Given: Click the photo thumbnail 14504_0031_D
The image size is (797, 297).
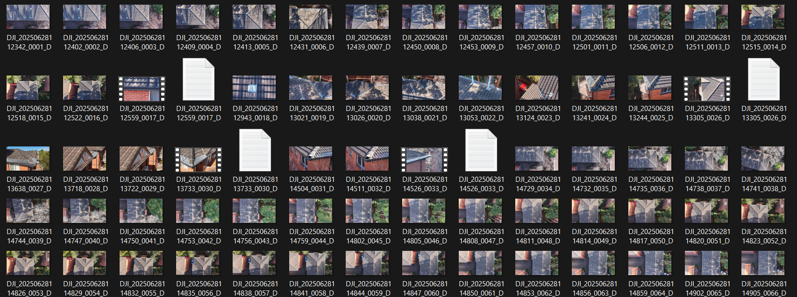Looking at the screenshot, I should [x=311, y=159].
